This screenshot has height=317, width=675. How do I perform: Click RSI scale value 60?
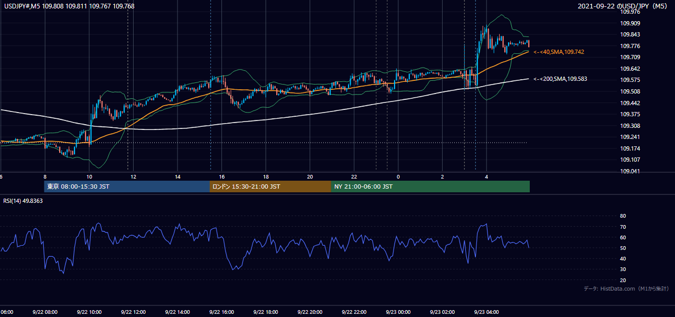click(623, 237)
